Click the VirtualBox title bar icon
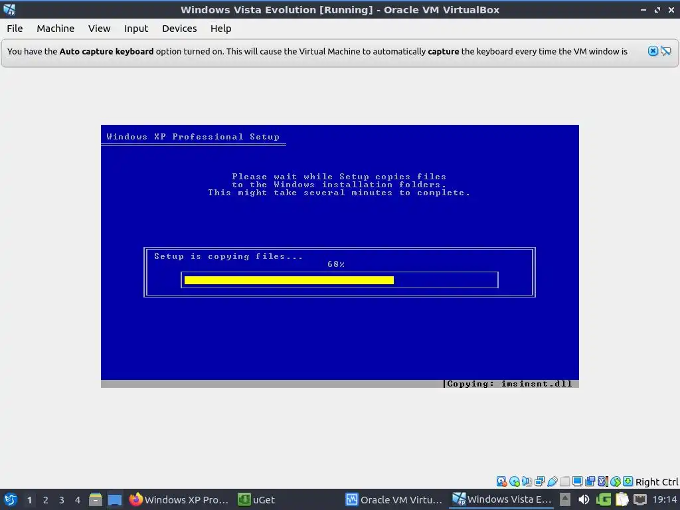Viewport: 680px width, 510px height. [9, 9]
